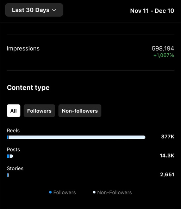Open the Last 30 Days dropdown

[34, 10]
